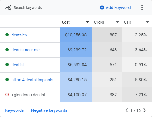Viewport: 152px width, 117px height.
Task: Open the three-dot more options menu
Action: click(142, 7)
